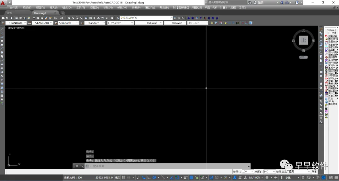The height and width of the screenshot is (181, 339).
Task: Open the layer dropdown showing 0
Action: click(146, 18)
